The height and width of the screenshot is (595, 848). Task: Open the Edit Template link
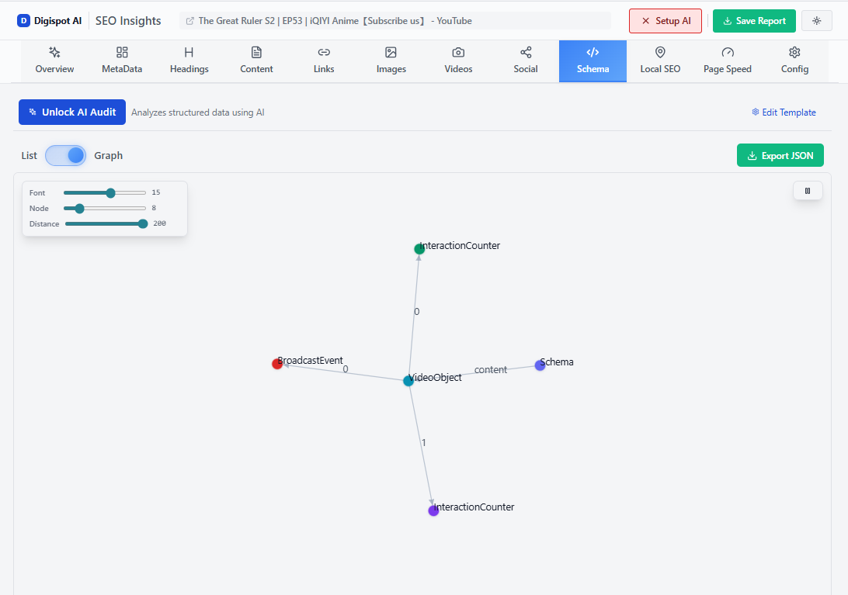784,112
